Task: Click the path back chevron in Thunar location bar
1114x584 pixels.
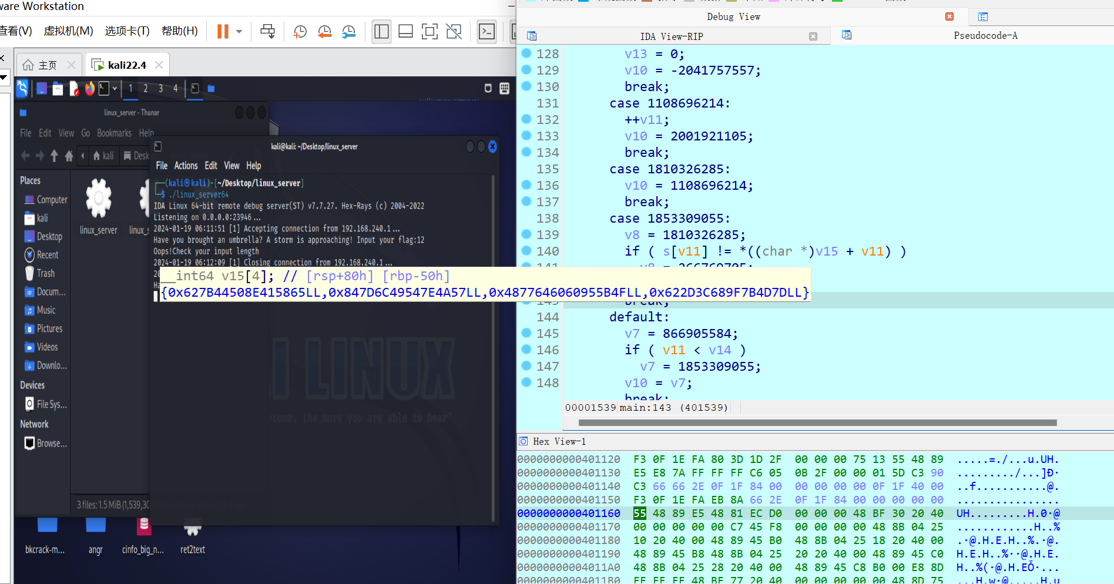Action: (83, 156)
